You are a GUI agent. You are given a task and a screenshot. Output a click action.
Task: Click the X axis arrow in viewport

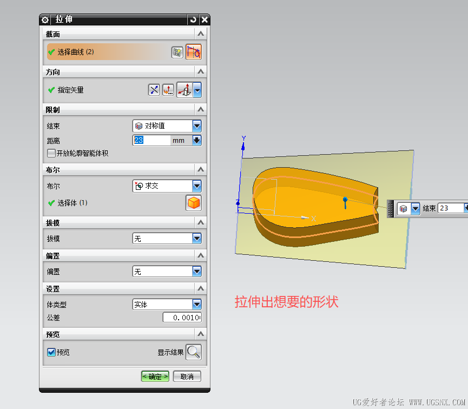[305, 217]
